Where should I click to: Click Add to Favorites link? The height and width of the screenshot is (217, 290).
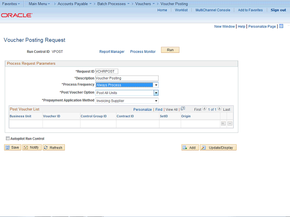[x=250, y=10]
